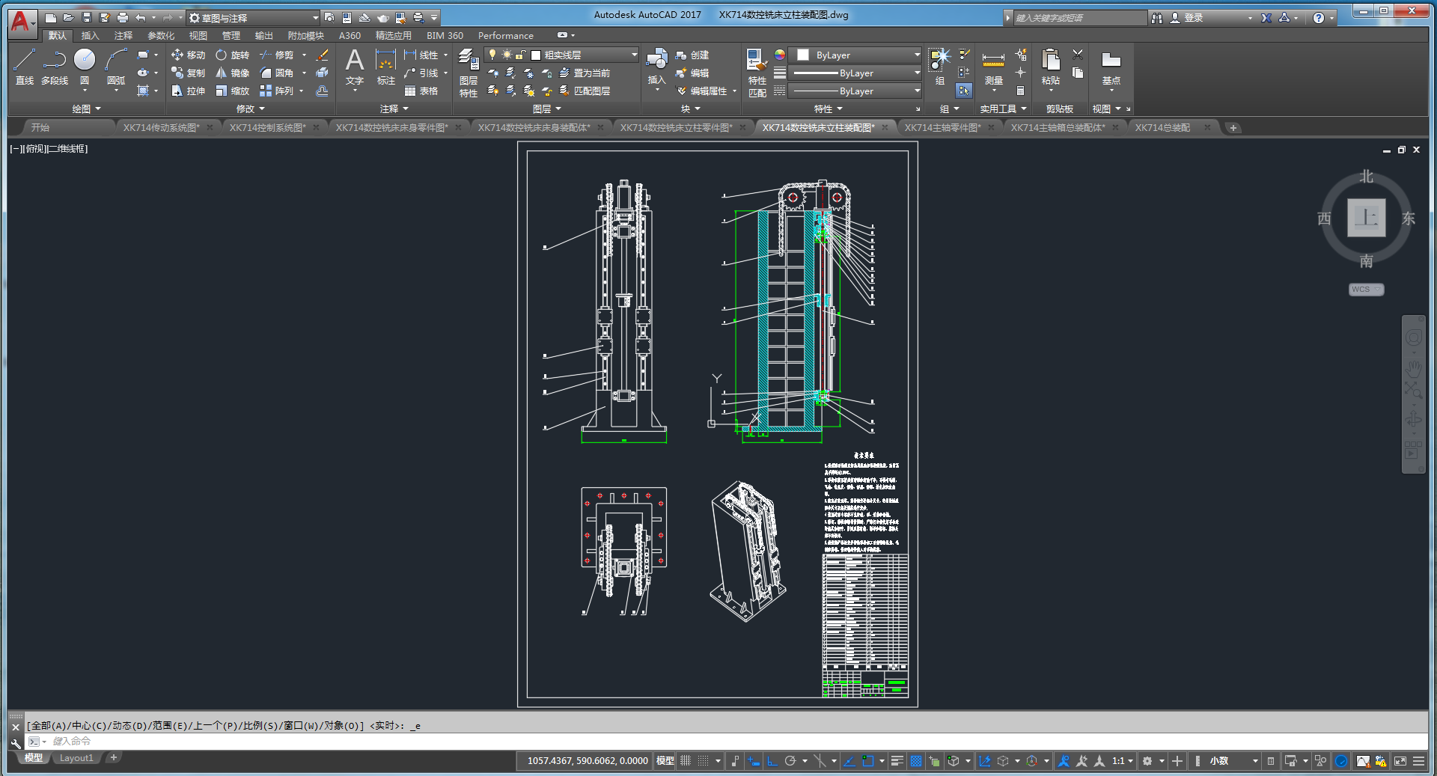The image size is (1437, 776).
Task: Toggle the lineweight display in status bar
Action: pos(897,761)
